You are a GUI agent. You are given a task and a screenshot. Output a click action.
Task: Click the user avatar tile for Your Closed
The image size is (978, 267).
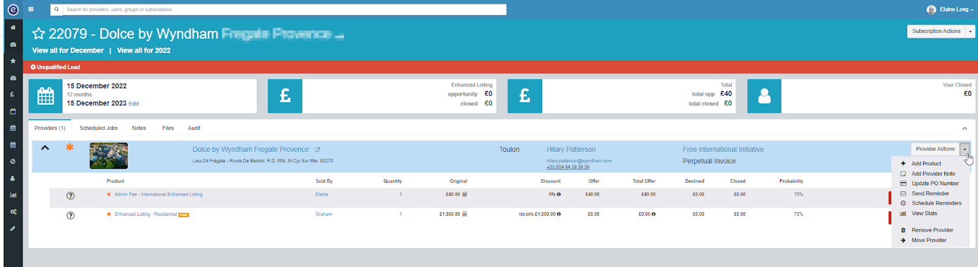764,96
